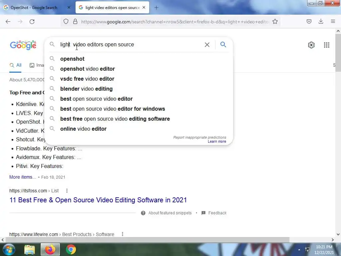This screenshot has height=256, width=341.
Task: Click the https://itsfoss.com › List breadcrumb
Action: (x=34, y=191)
